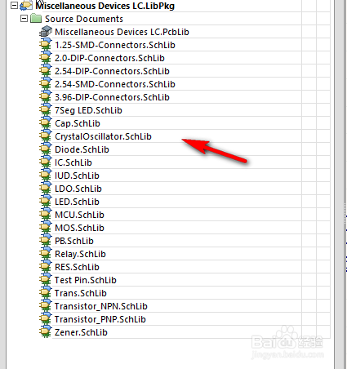347x369 pixels.
Task: Click the icon beside IUD.SchLib
Action: tap(46, 176)
